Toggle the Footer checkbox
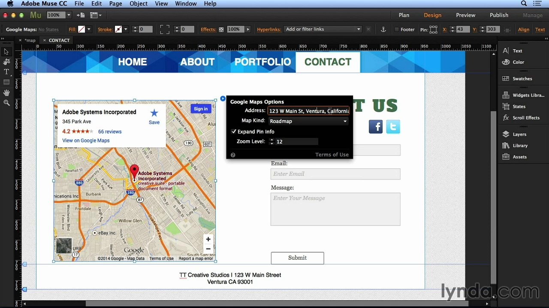 pyautogui.click(x=397, y=30)
